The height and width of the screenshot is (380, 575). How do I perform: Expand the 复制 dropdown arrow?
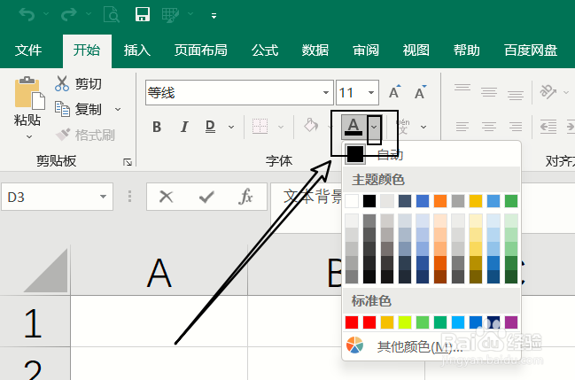coord(118,109)
